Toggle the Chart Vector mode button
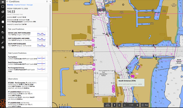 (107, 105)
